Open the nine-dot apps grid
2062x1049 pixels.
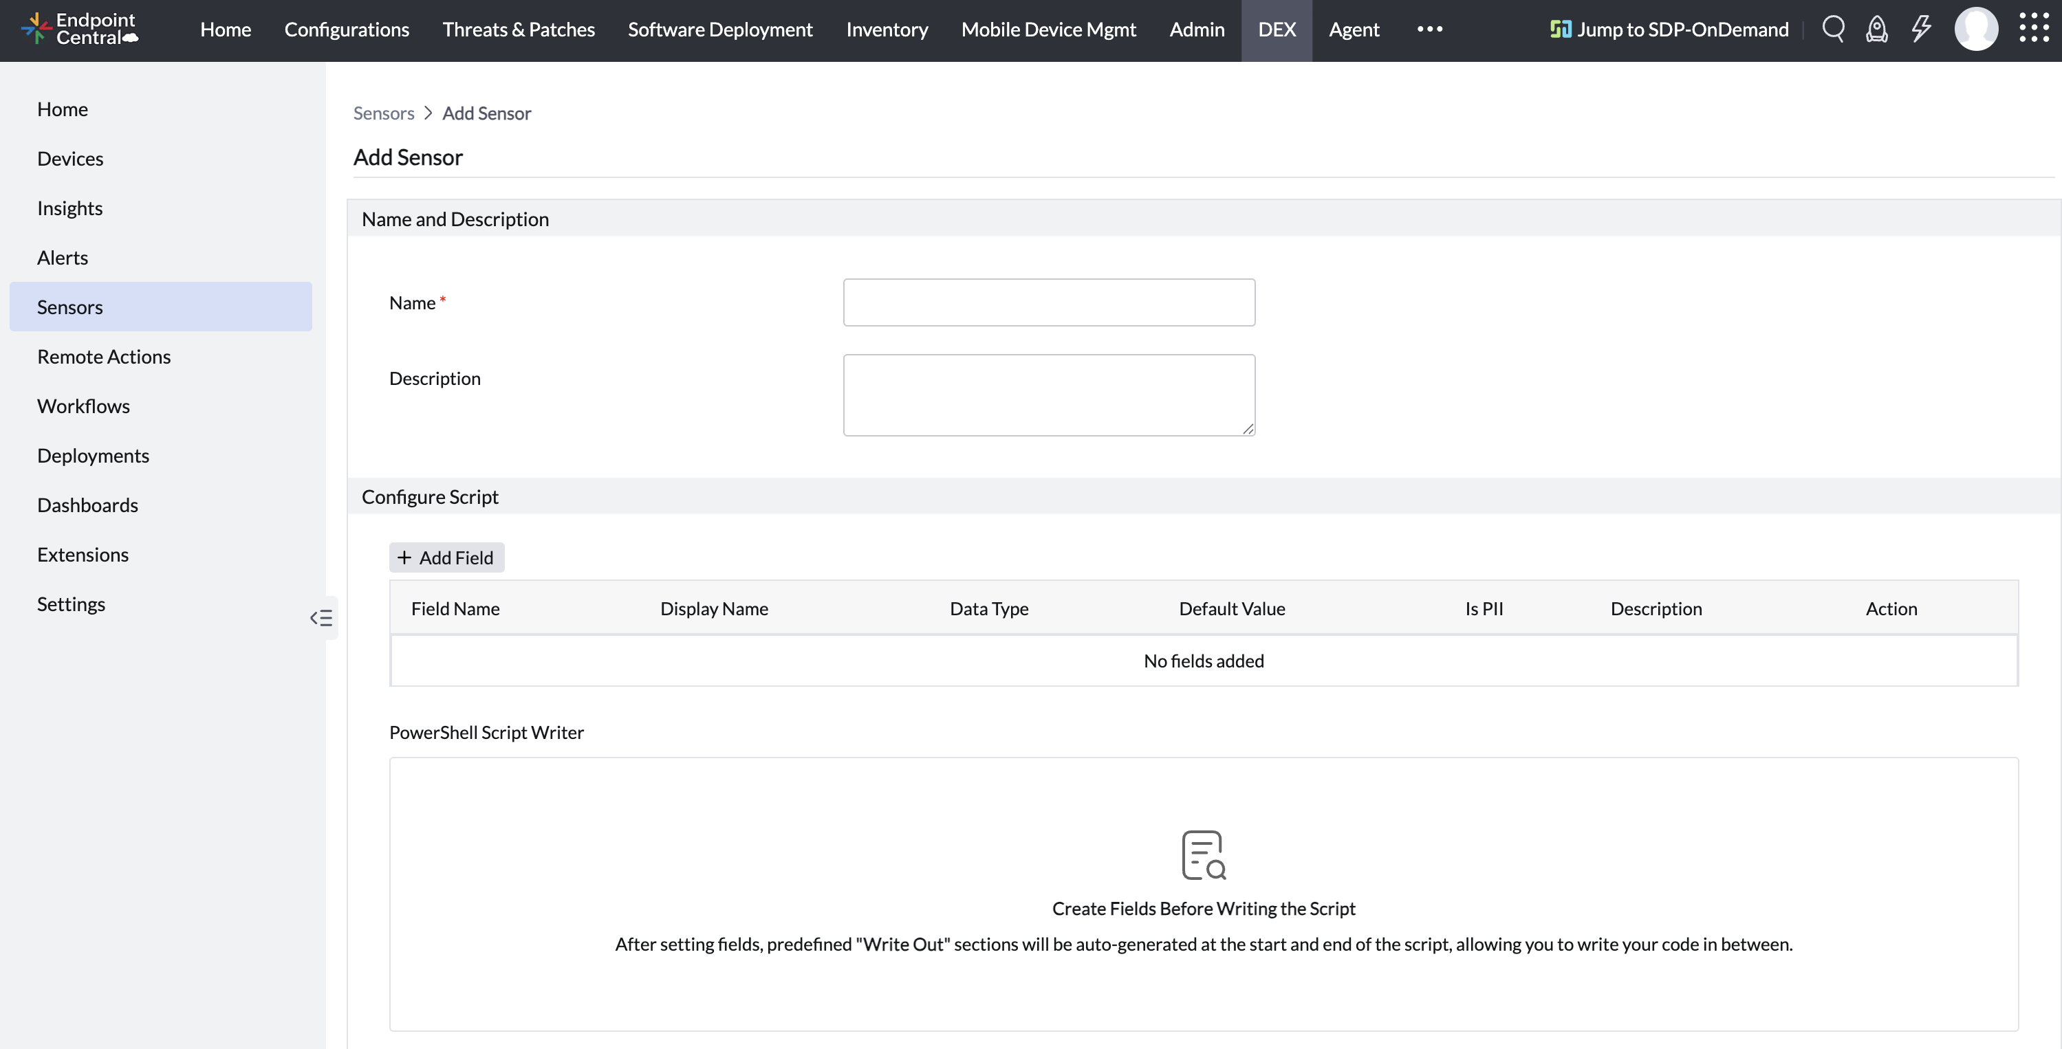pos(2033,28)
